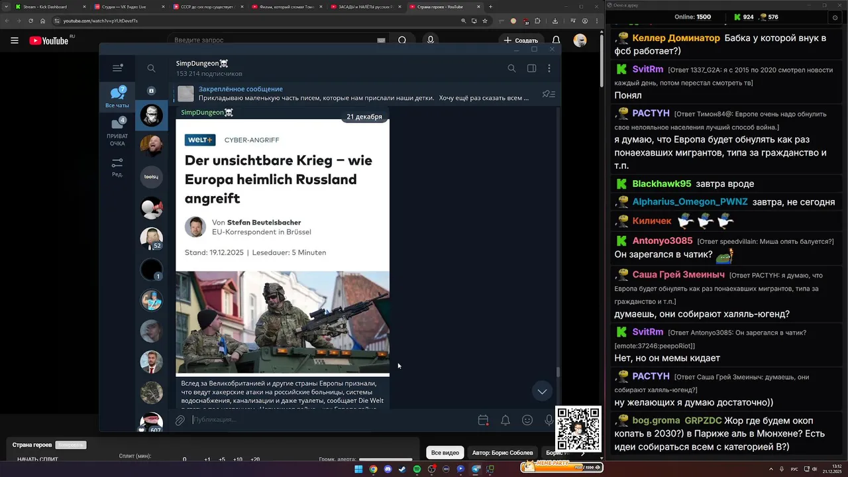This screenshot has width=848, height=477.
Task: Open Steam from the taskbar
Action: coord(402,469)
